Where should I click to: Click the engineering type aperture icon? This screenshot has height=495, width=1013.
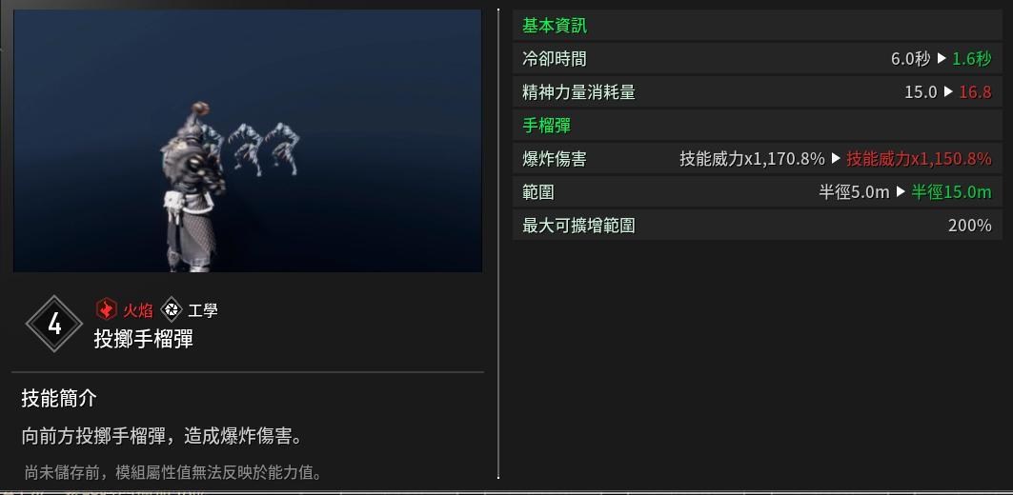pos(172,309)
